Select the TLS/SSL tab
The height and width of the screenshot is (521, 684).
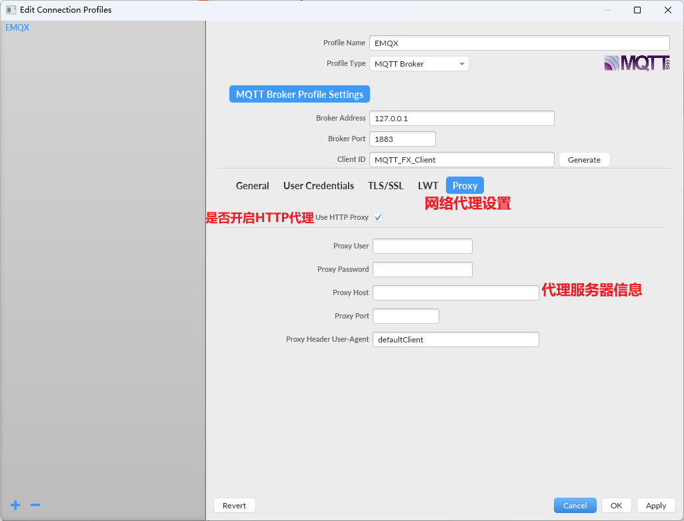(x=385, y=186)
